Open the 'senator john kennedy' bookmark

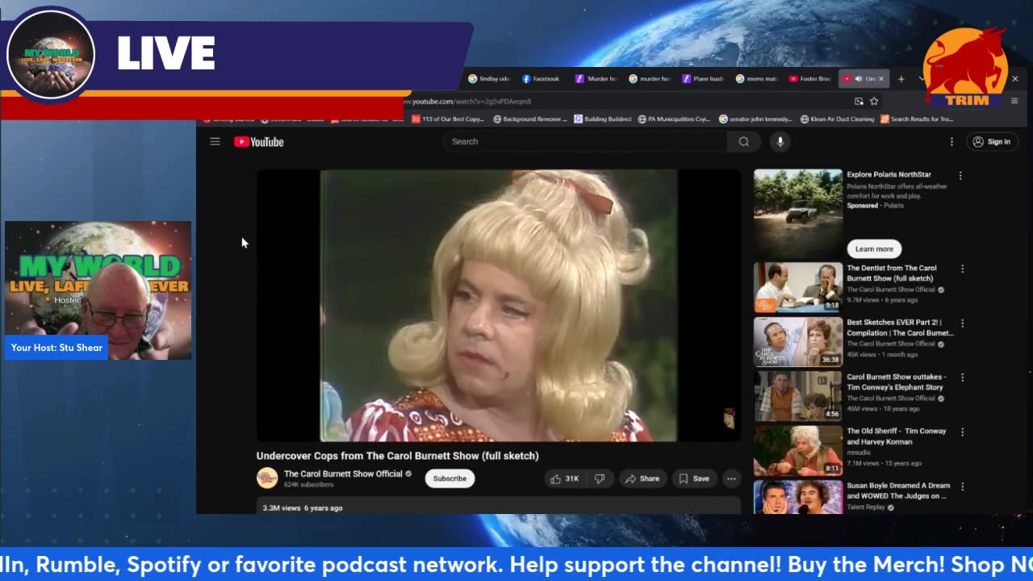756,119
